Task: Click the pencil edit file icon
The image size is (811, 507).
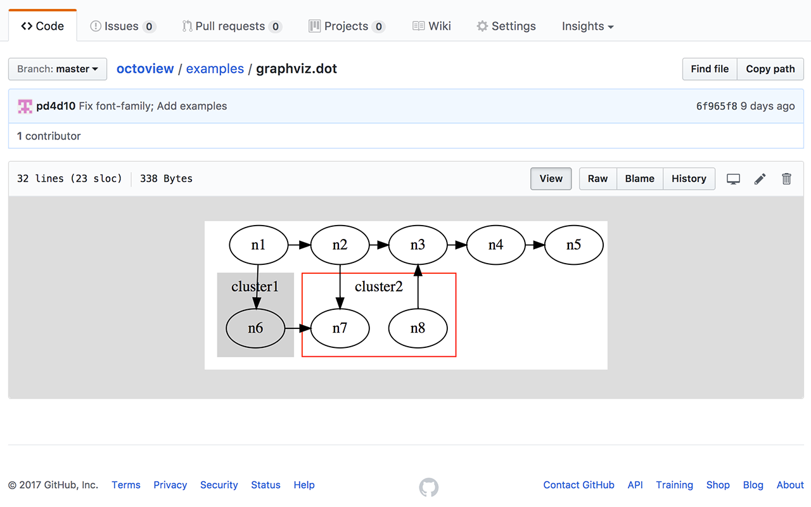Action: click(760, 179)
